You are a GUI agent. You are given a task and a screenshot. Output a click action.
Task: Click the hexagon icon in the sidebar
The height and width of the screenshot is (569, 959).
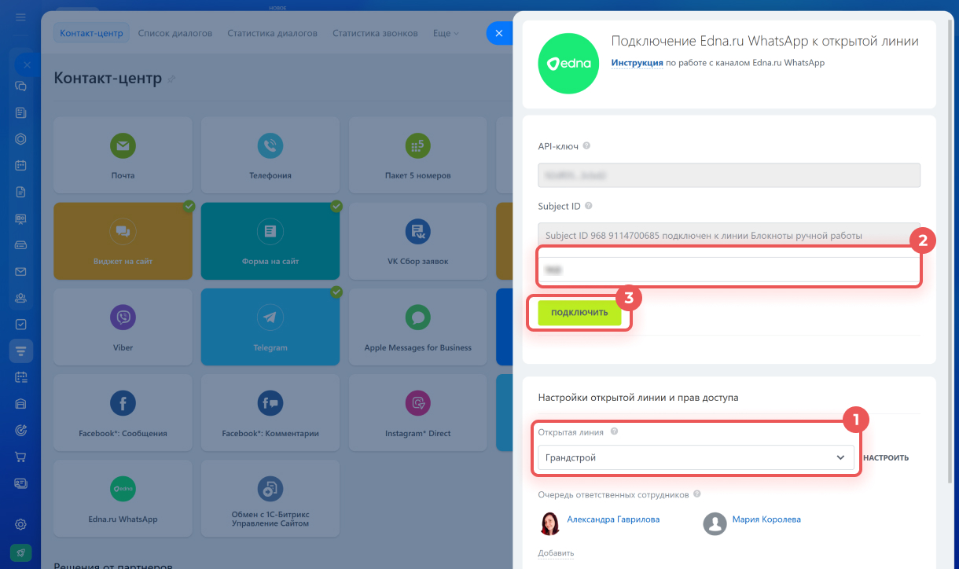[21, 139]
